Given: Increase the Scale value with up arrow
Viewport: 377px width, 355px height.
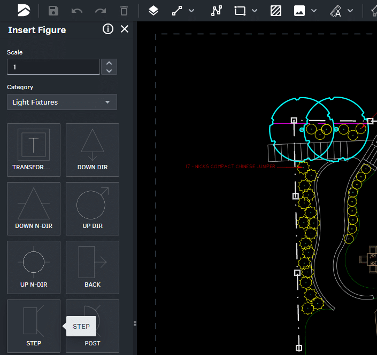Looking at the screenshot, I should pos(109,63).
